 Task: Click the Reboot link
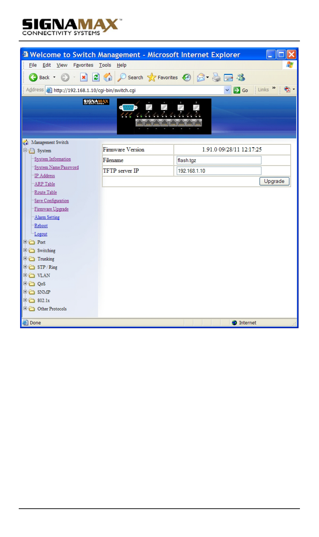click(41, 226)
